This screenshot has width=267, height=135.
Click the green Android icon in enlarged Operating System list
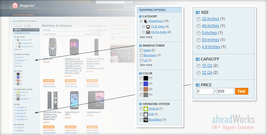coord(146,109)
